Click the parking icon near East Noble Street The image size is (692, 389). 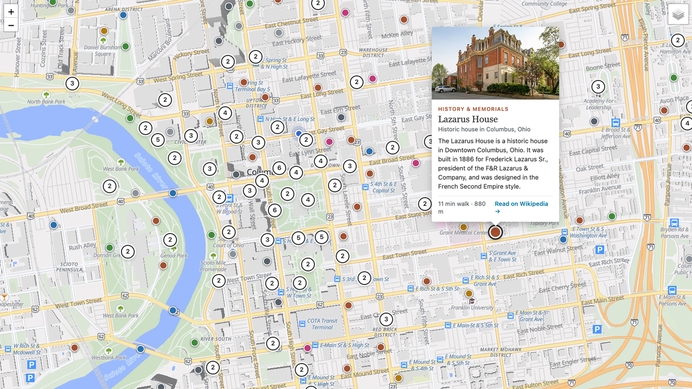click(x=597, y=329)
